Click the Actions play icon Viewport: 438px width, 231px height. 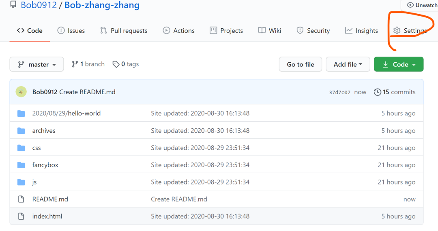click(167, 30)
